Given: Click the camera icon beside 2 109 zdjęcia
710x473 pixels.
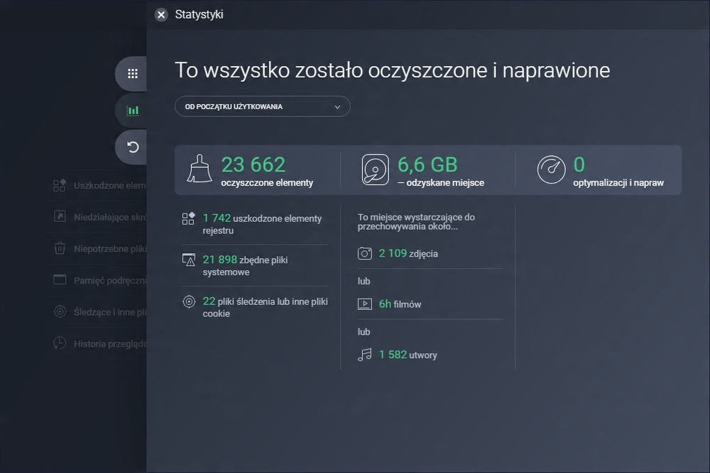Looking at the screenshot, I should point(365,253).
